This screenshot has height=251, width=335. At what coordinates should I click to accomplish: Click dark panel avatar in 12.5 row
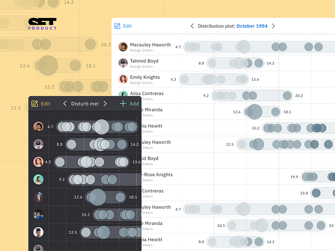39,232
